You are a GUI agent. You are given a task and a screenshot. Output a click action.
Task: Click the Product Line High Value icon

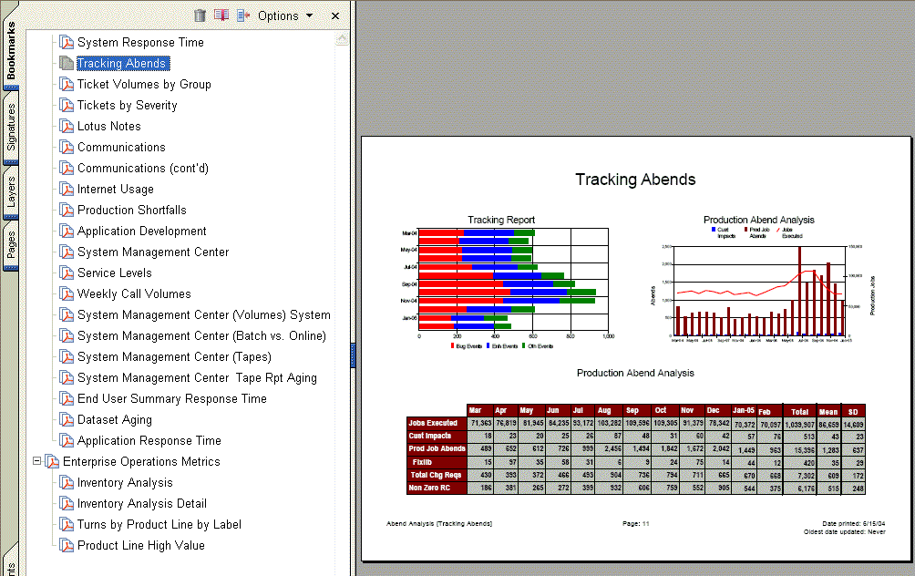click(67, 546)
